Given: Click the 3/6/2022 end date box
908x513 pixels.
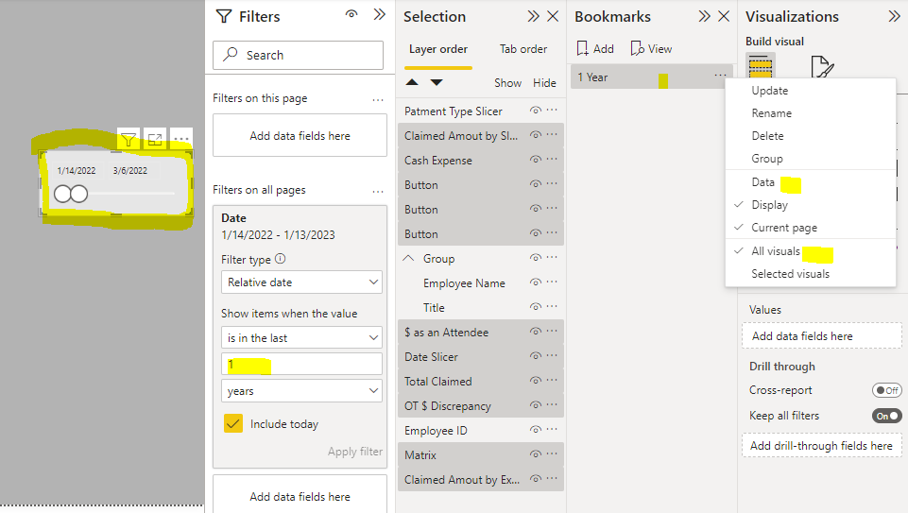Looking at the screenshot, I should click(130, 171).
